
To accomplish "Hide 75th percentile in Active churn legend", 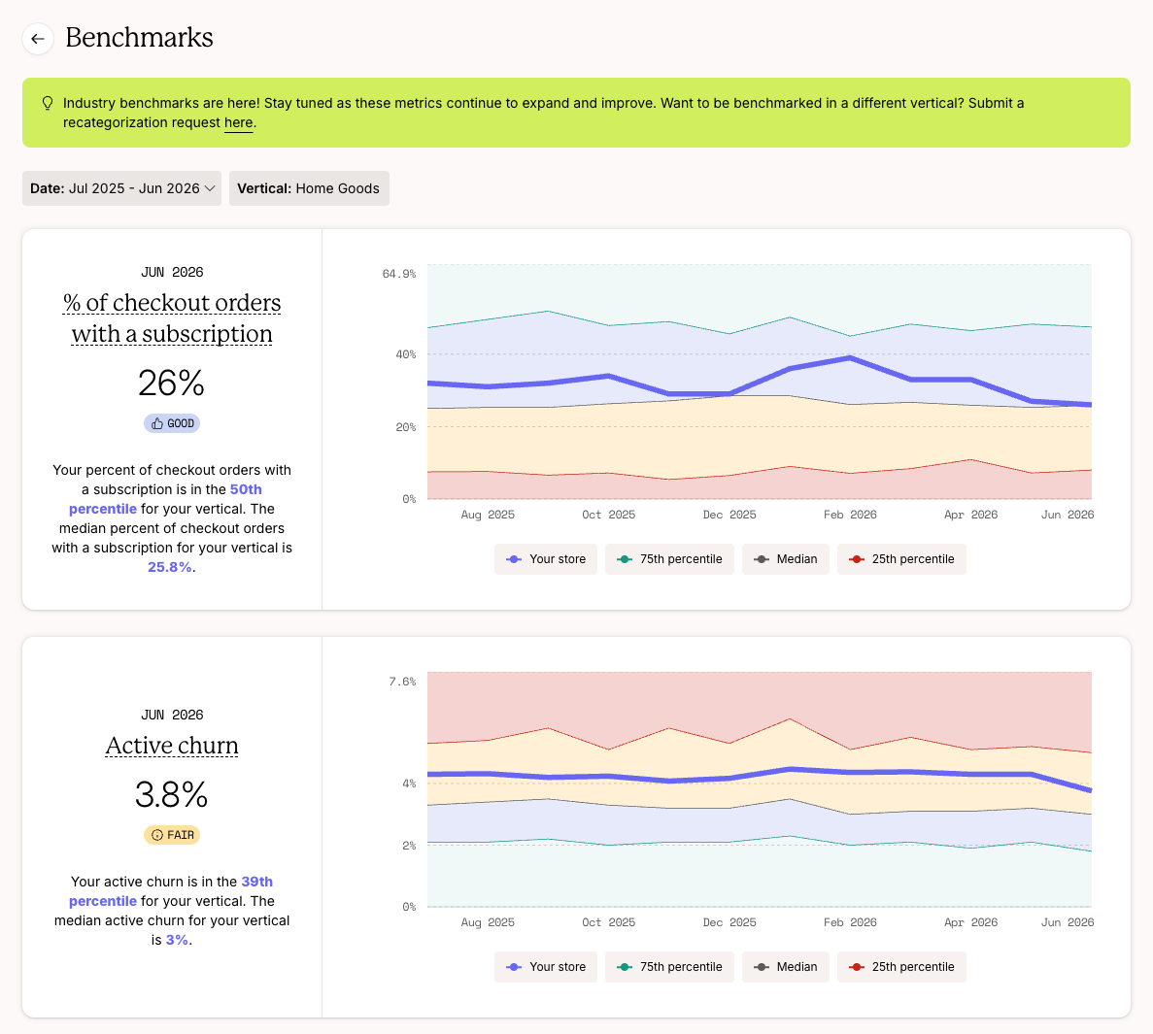I will 669,967.
